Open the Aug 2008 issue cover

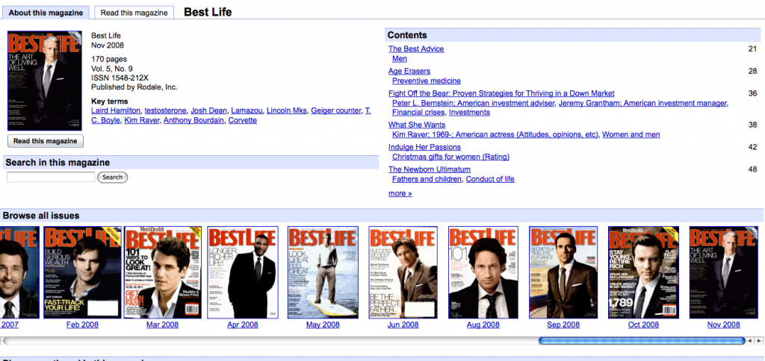point(483,272)
